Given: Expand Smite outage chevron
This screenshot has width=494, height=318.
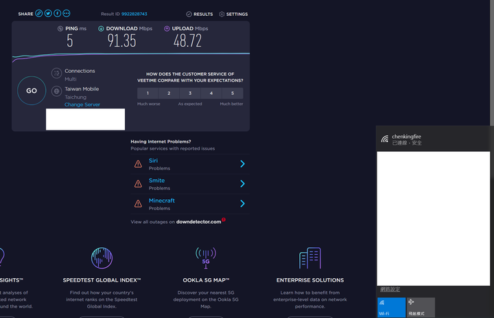Looking at the screenshot, I should click(242, 183).
